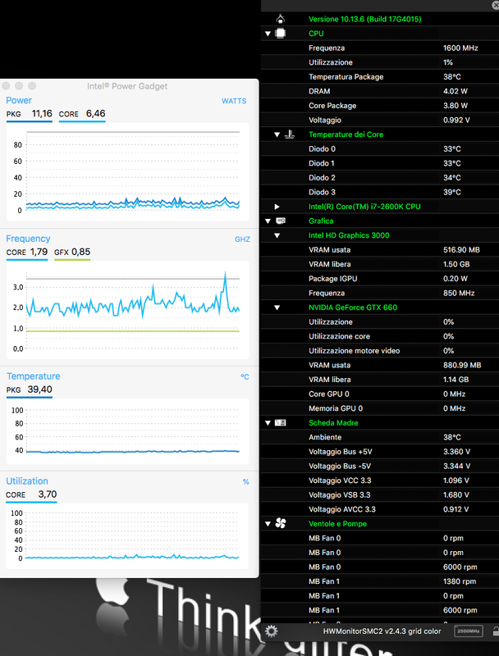Select the Core GPU 0 row

(x=380, y=394)
